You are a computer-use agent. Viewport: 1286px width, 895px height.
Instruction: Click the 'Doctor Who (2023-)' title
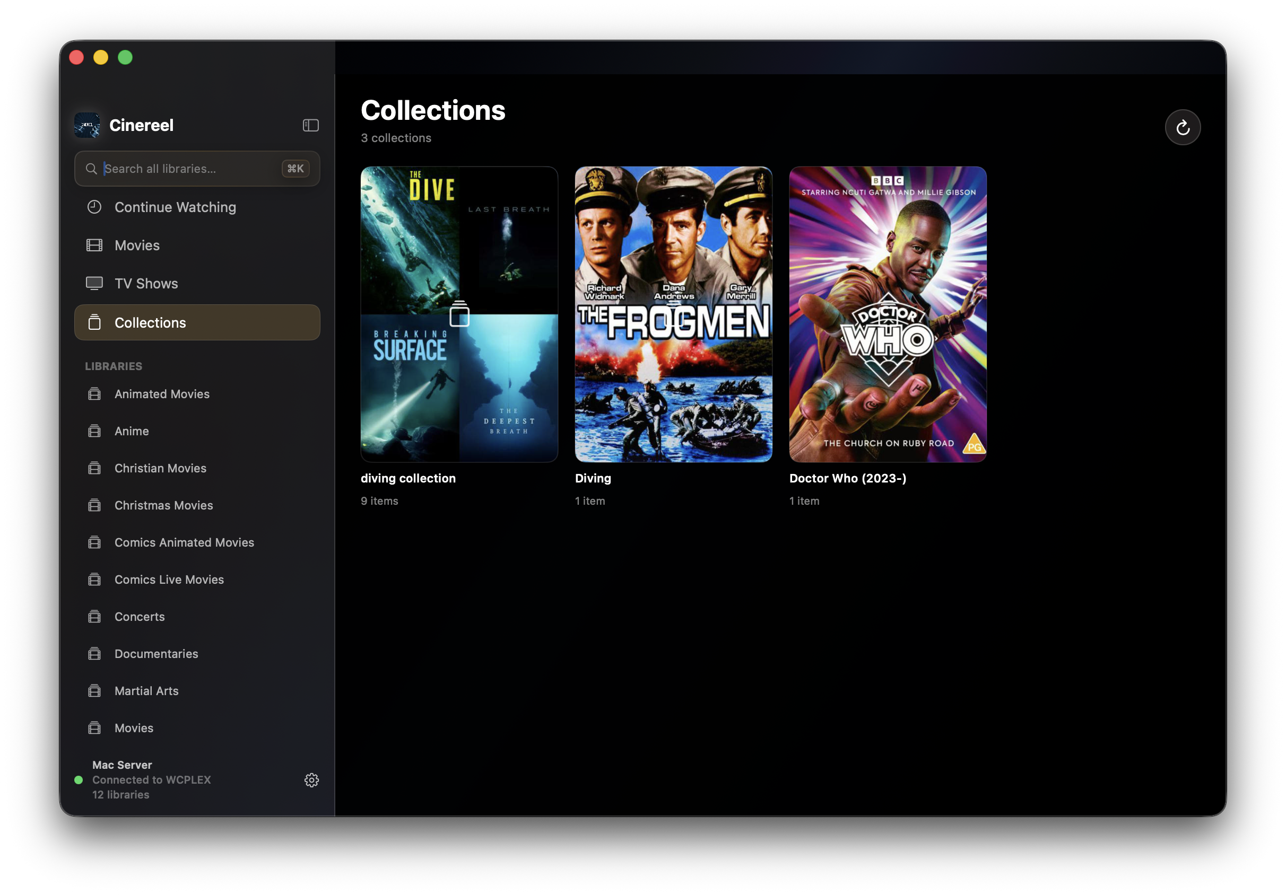point(848,478)
